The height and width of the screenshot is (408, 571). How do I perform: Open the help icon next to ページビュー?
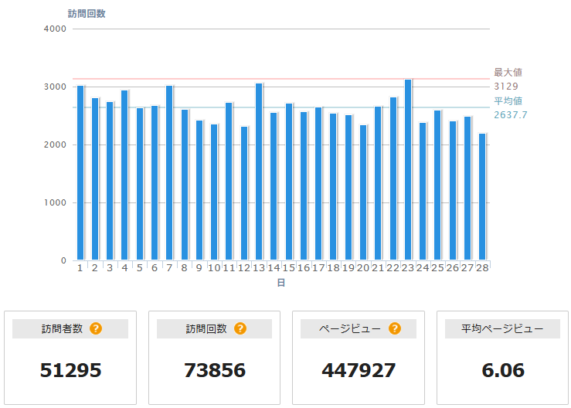tap(394, 328)
